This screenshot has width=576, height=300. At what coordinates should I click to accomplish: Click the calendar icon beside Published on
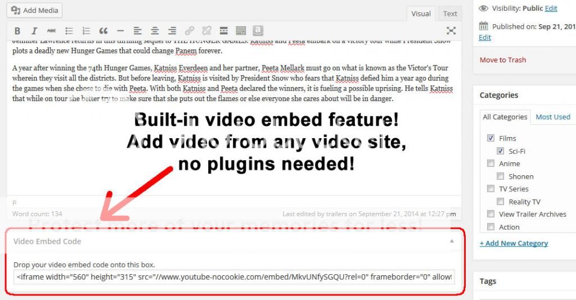click(x=483, y=26)
